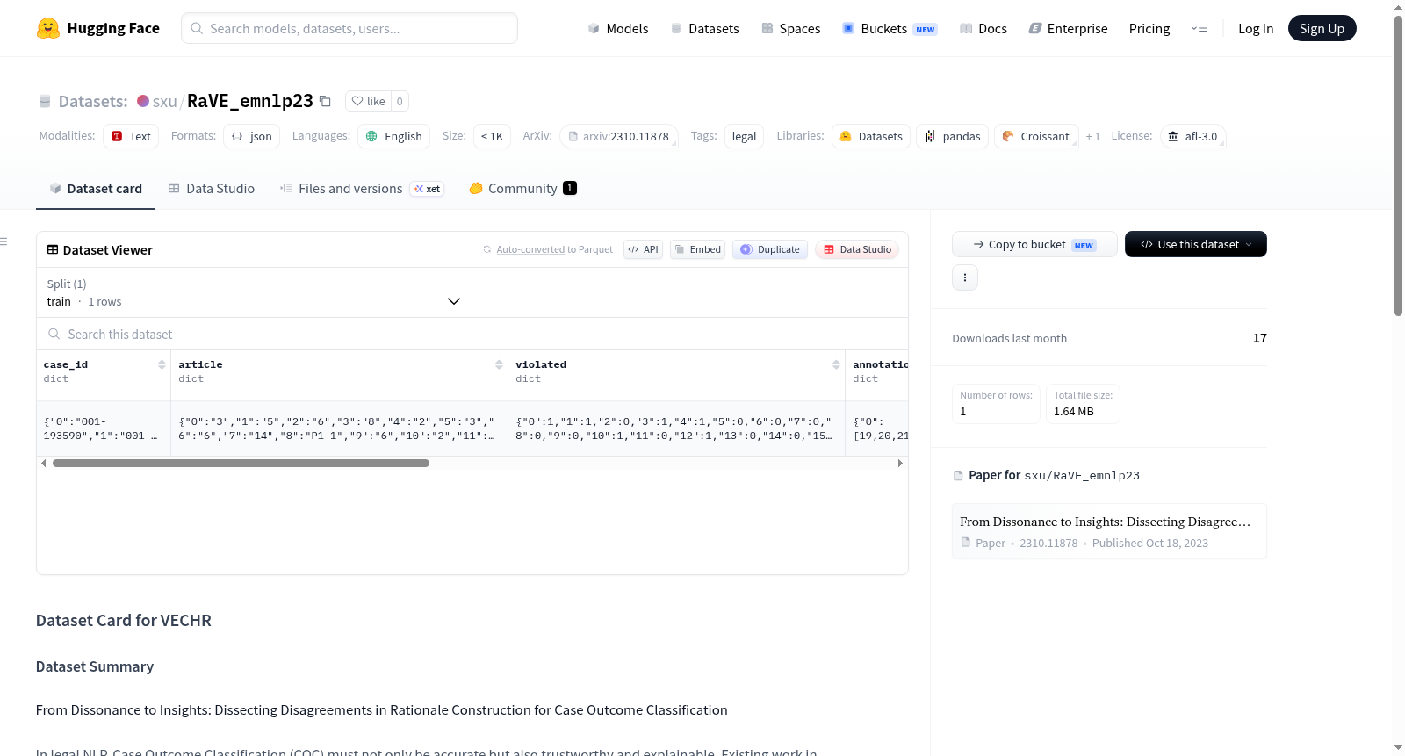Click the pandas library tag
1405x756 pixels.
953,136
